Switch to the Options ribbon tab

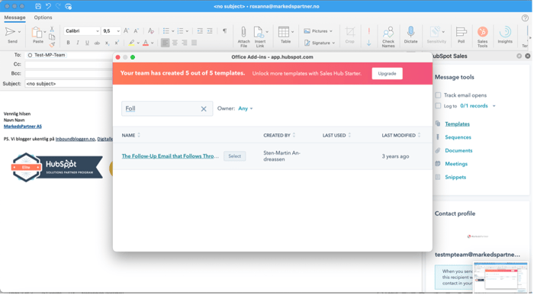pyautogui.click(x=43, y=18)
